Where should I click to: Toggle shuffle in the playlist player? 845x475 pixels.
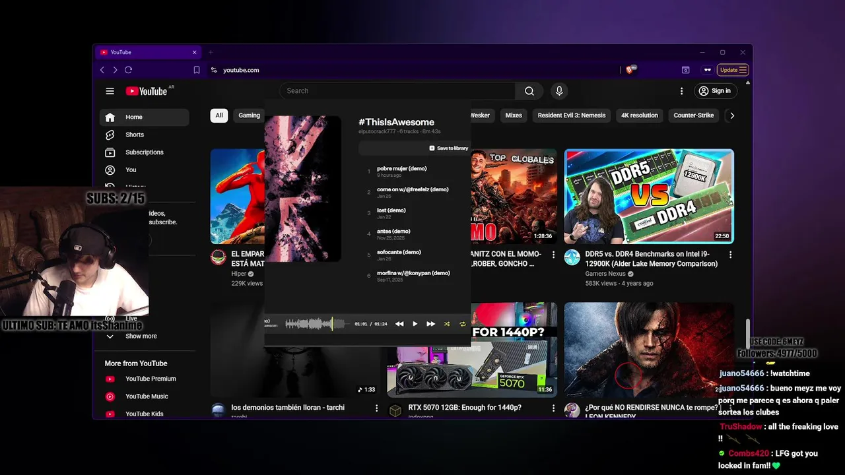pos(447,324)
